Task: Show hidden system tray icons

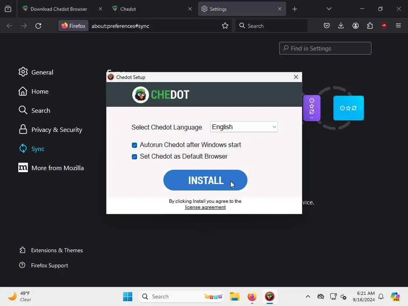Action: [308, 296]
